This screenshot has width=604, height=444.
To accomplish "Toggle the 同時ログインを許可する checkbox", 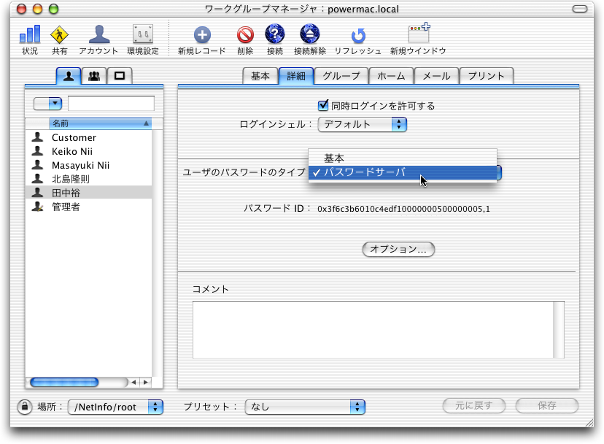I will point(323,106).
